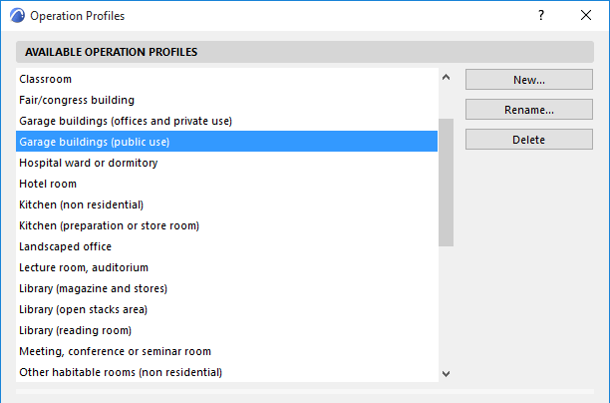The image size is (610, 403).
Task: Choose Meeting, conference or seminar room
Action: tap(115, 351)
